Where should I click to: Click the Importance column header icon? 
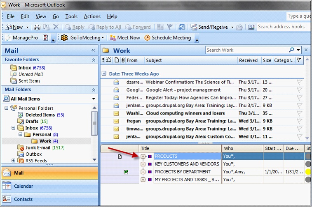103,60
